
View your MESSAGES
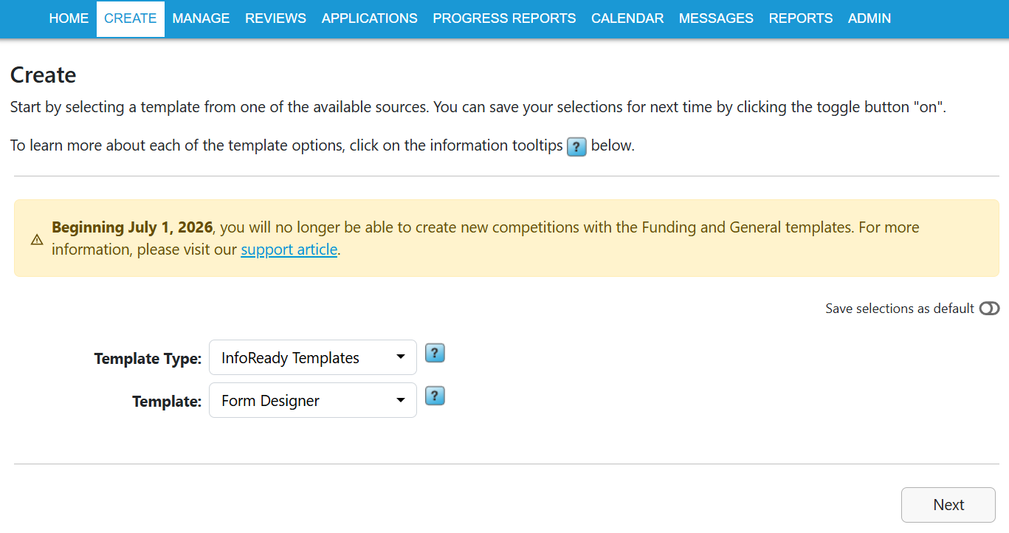[x=716, y=18]
